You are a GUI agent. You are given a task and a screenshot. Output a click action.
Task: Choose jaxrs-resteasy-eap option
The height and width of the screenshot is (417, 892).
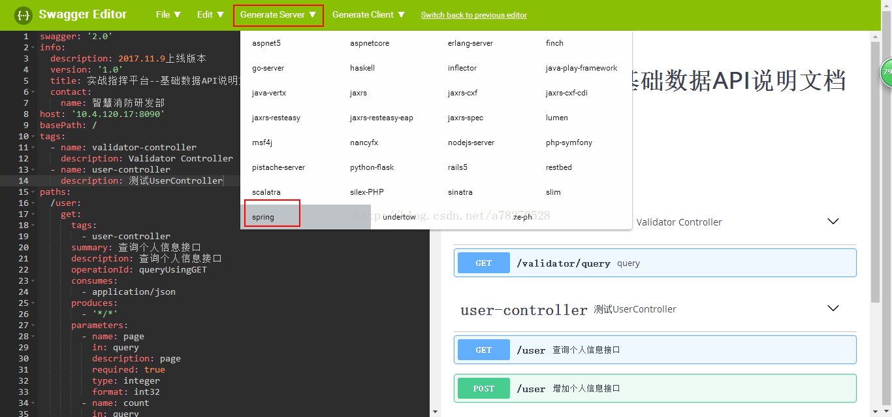(x=381, y=118)
